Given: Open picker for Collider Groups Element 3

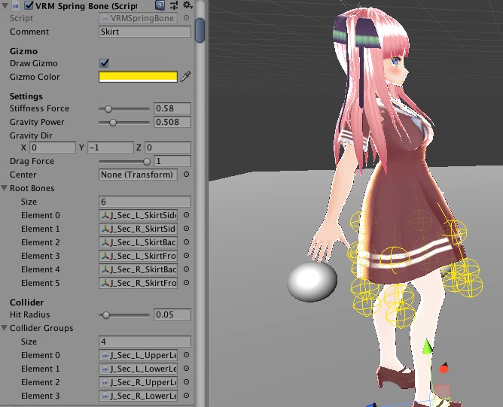Looking at the screenshot, I should tap(187, 396).
